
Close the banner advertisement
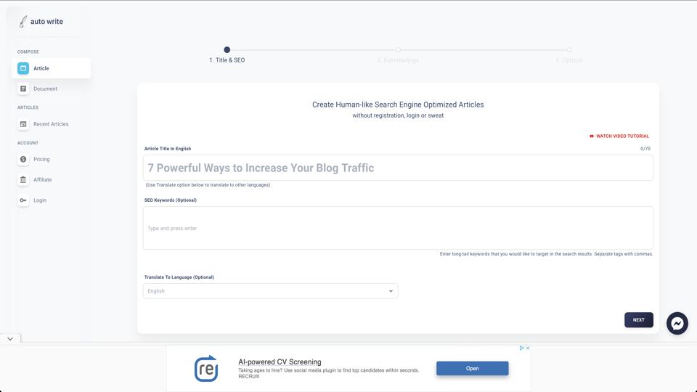coord(528,348)
